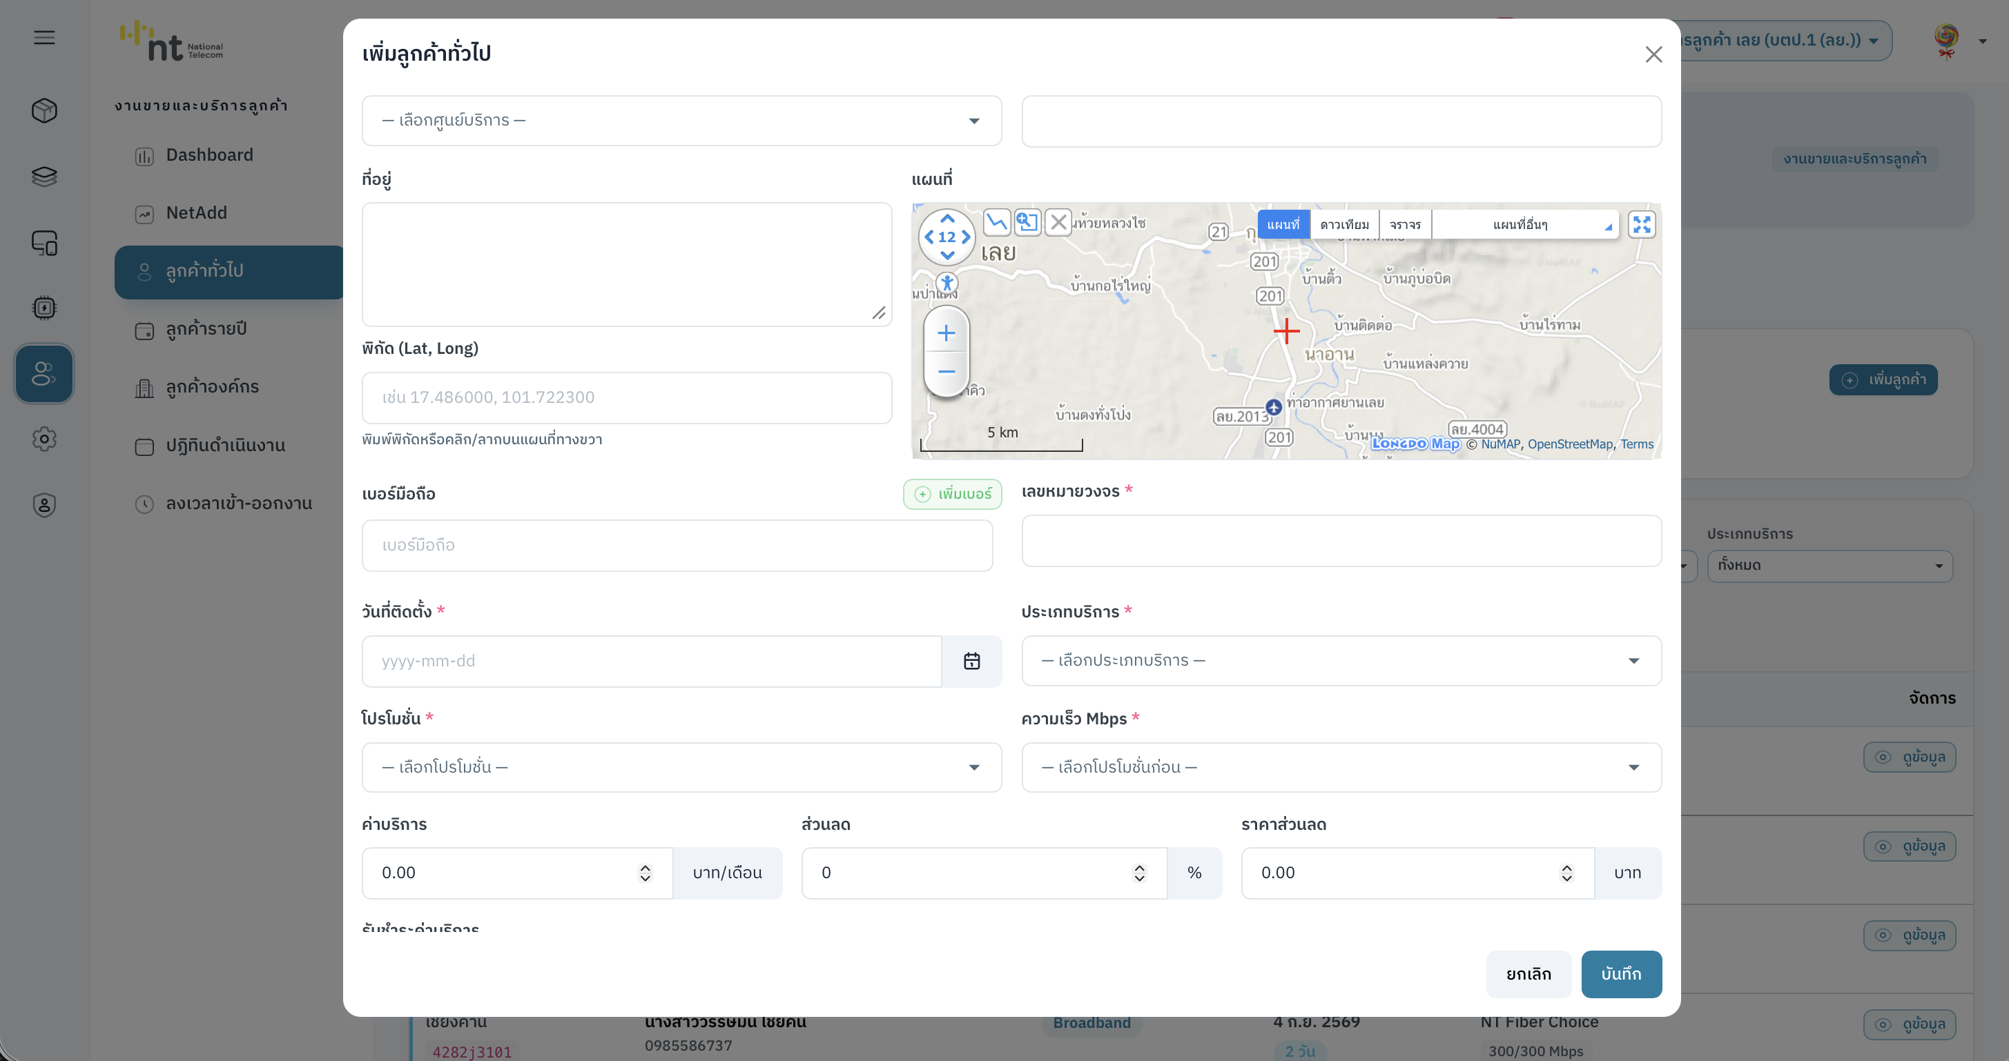This screenshot has height=1061, width=2009.
Task: Expand the เลือกประเภทบริการ dropdown
Action: tap(1341, 661)
